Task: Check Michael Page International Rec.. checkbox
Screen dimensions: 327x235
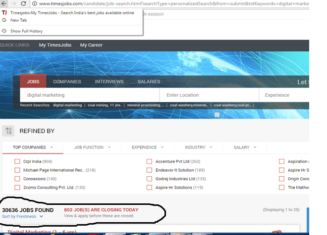Action: [17, 170]
